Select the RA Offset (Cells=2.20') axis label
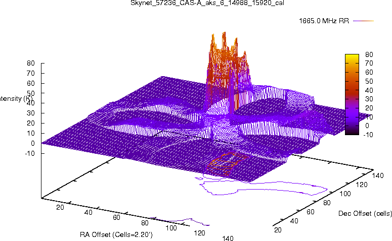This screenshot has height=241, width=392. (116, 234)
